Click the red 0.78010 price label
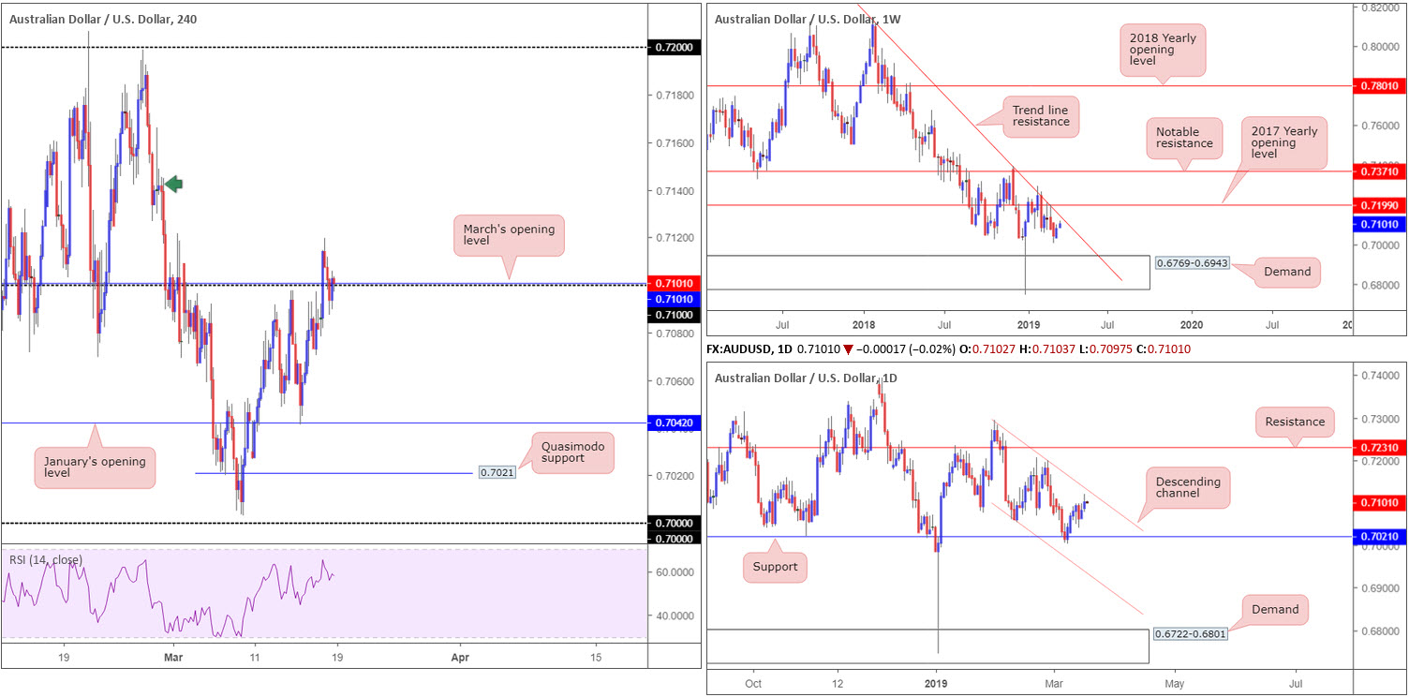Image resolution: width=1409 pixels, height=697 pixels. click(1379, 86)
